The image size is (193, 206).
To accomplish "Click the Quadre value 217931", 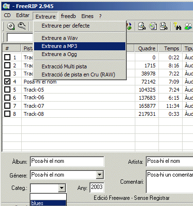I will [147, 114].
